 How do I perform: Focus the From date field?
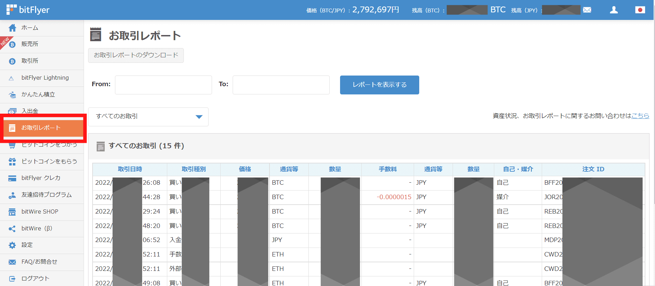tap(163, 85)
